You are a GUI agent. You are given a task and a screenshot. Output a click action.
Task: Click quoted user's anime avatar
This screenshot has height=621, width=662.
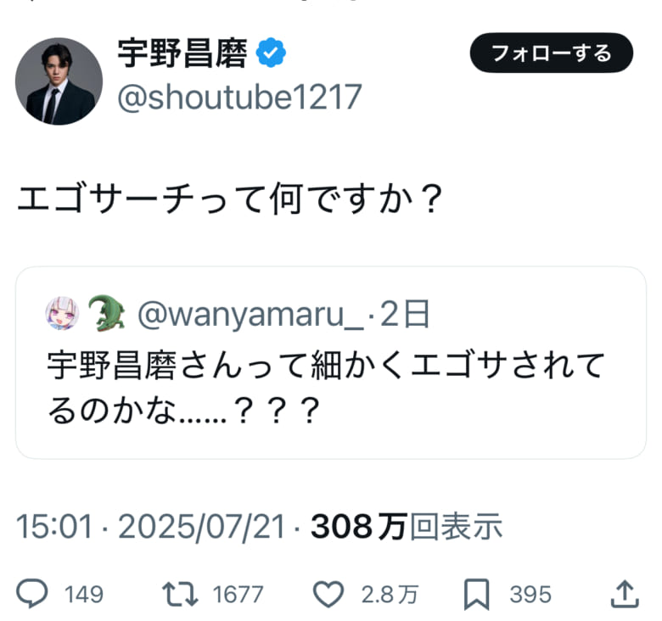tap(62, 315)
